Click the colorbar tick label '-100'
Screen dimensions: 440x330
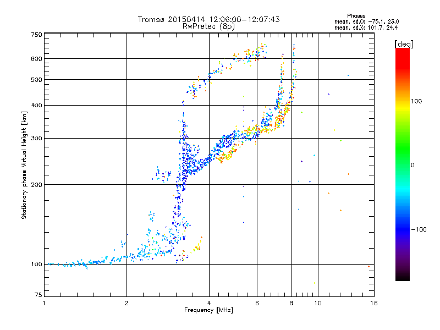[x=419, y=229]
